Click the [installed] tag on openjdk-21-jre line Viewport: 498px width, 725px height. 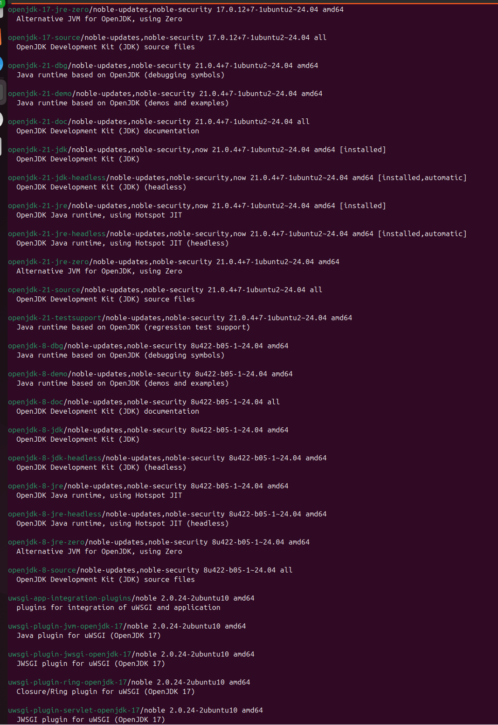click(x=363, y=205)
